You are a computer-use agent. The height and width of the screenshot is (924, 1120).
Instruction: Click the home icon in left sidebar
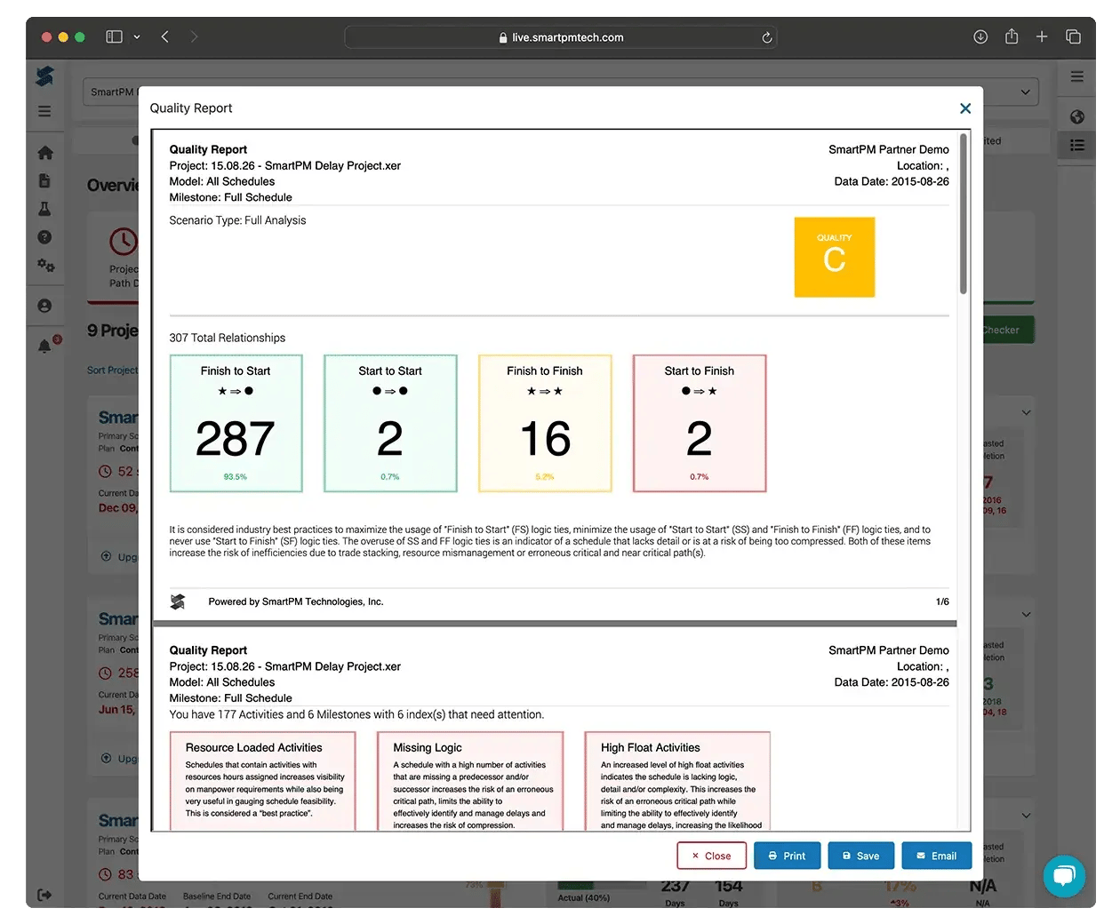click(44, 153)
